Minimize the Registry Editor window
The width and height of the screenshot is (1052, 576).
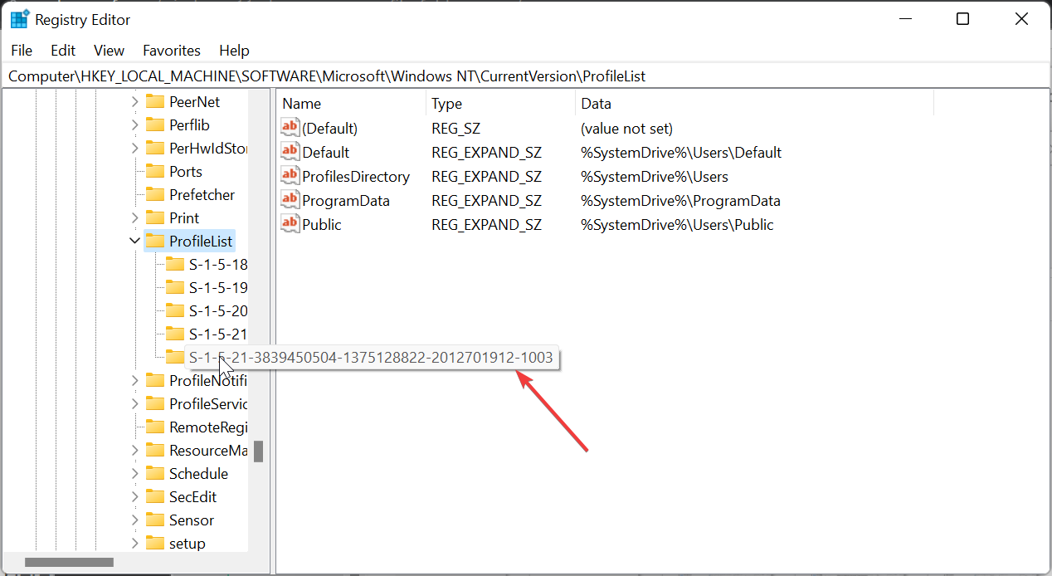903,19
